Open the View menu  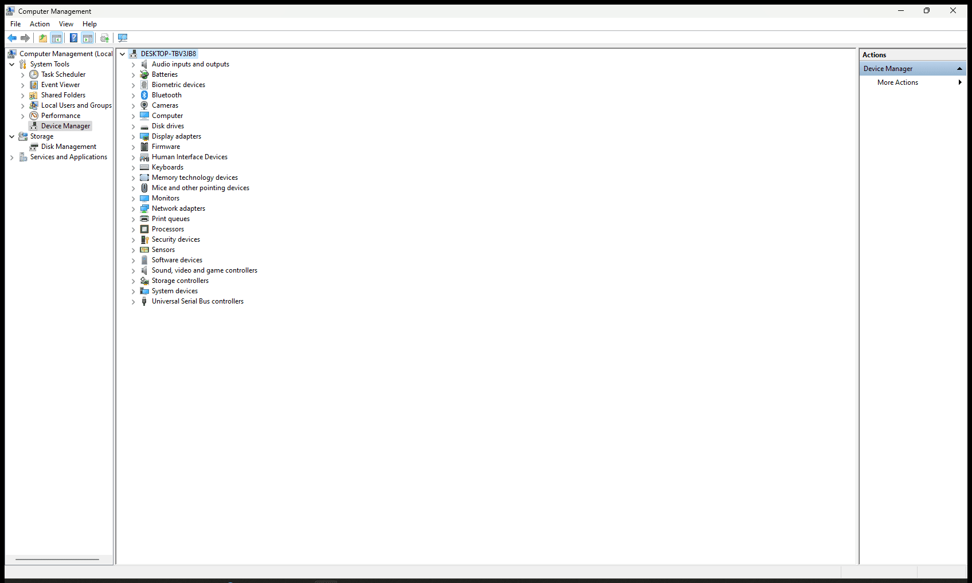pos(66,24)
